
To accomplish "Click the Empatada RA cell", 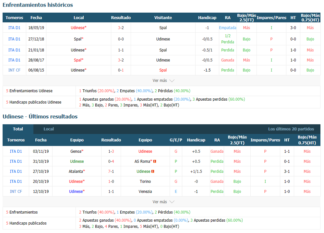I will click(227, 28).
